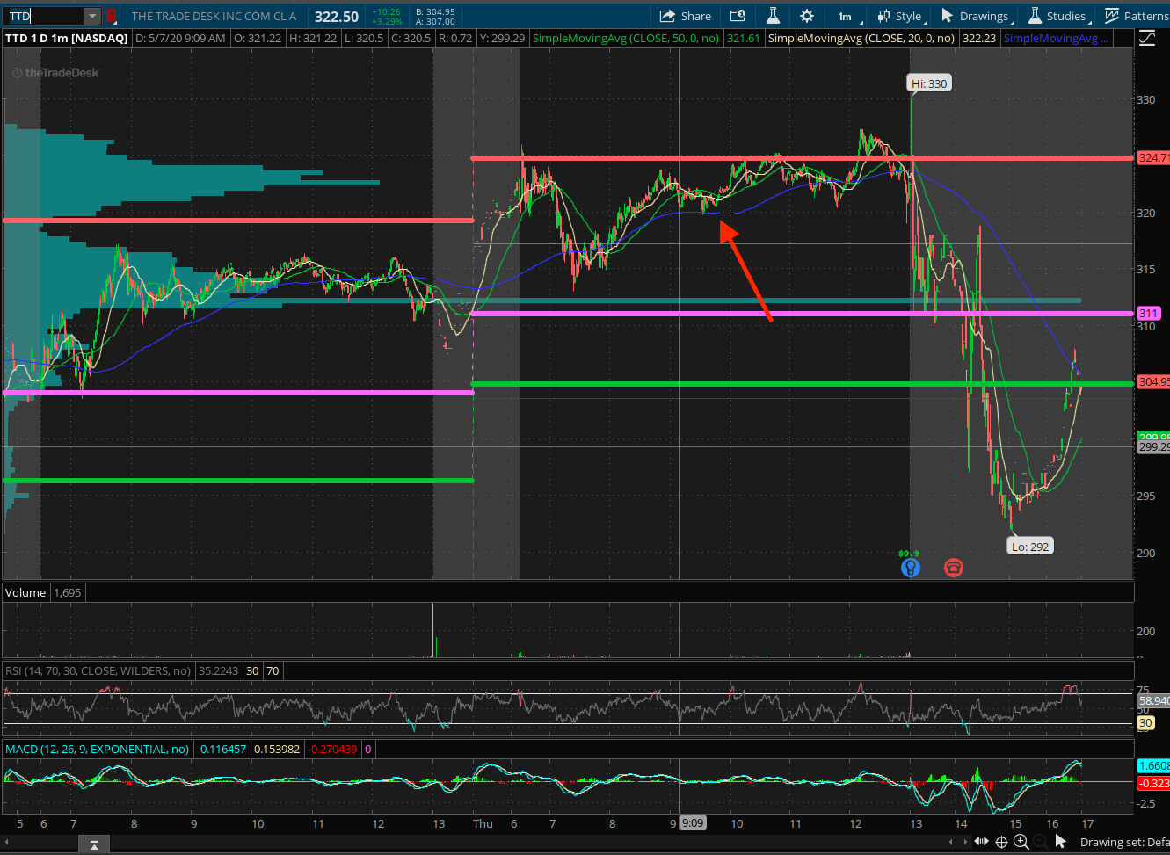The width and height of the screenshot is (1170, 855).
Task: Open the flask Edit Studies icon
Action: tap(773, 16)
